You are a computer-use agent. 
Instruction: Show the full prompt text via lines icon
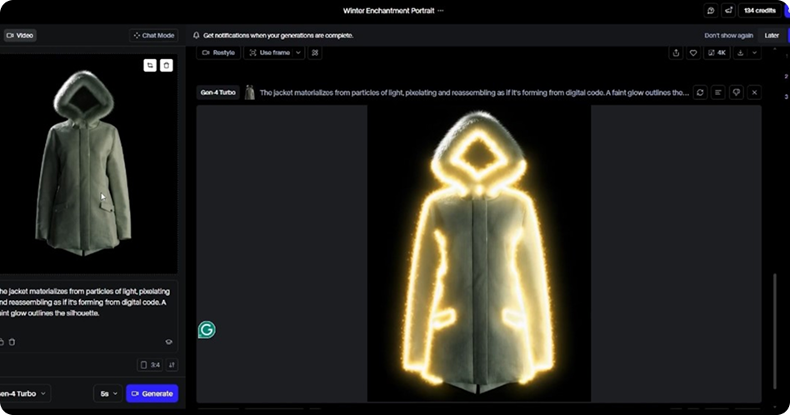718,92
